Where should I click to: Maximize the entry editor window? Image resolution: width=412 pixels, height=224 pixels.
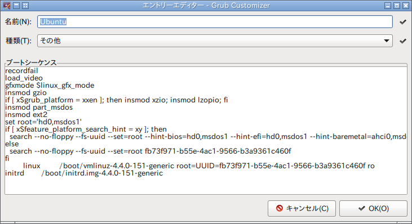(x=397, y=6)
